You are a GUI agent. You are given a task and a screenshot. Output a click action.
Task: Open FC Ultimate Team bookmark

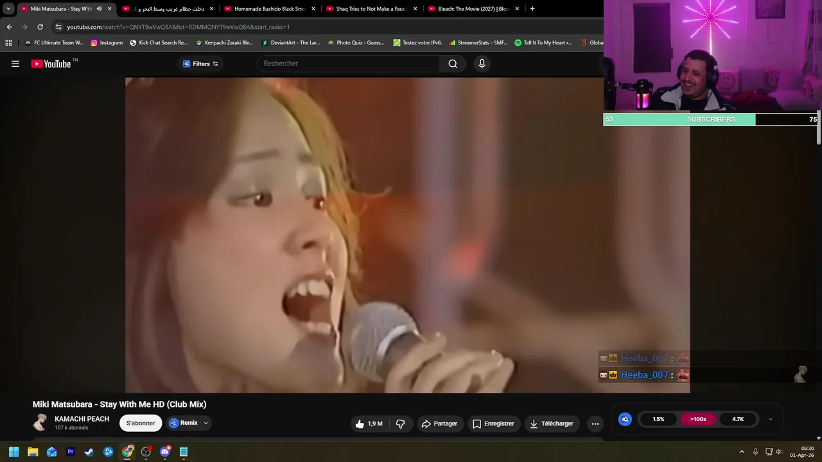pyautogui.click(x=54, y=43)
